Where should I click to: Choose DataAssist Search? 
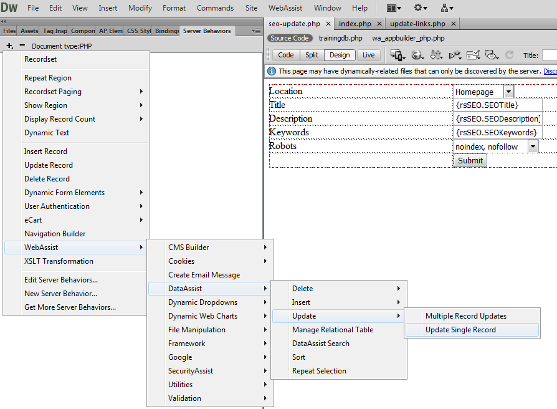point(338,344)
